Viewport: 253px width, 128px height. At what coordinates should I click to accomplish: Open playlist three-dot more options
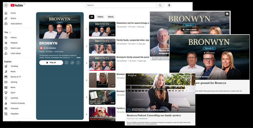pos(78,63)
